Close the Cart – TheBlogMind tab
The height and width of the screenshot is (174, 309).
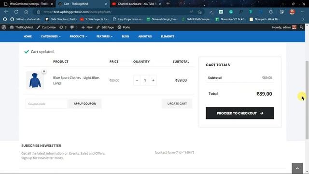pos(106,4)
